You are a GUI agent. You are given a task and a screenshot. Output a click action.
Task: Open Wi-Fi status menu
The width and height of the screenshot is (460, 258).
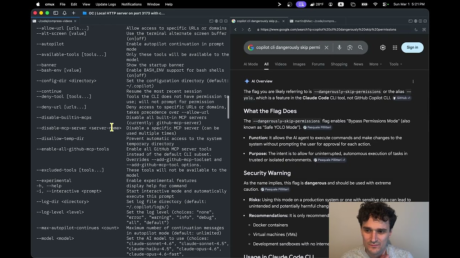(x=375, y=4)
